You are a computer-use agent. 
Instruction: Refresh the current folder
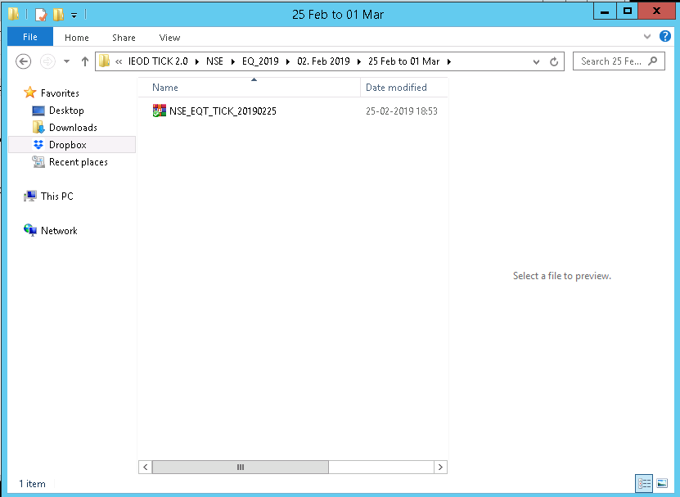click(554, 61)
